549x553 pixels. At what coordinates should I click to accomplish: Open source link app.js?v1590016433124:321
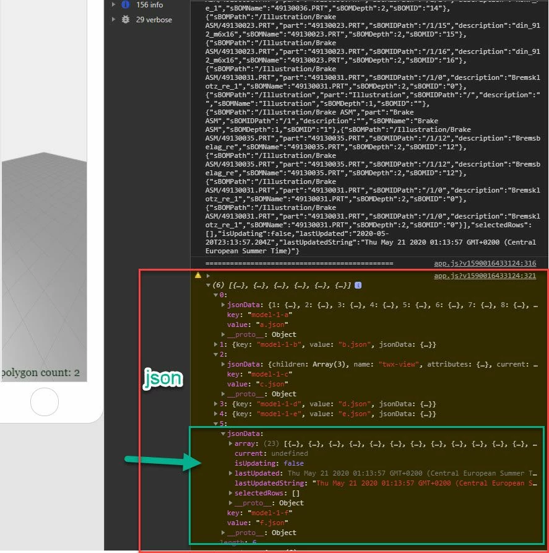coord(485,276)
